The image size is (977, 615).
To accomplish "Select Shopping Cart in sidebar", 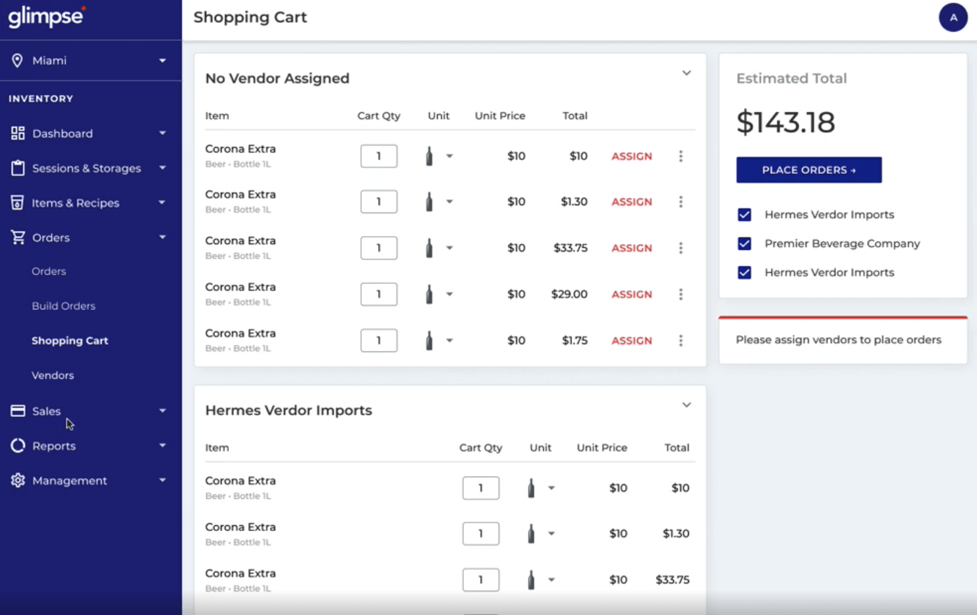I will pos(70,341).
